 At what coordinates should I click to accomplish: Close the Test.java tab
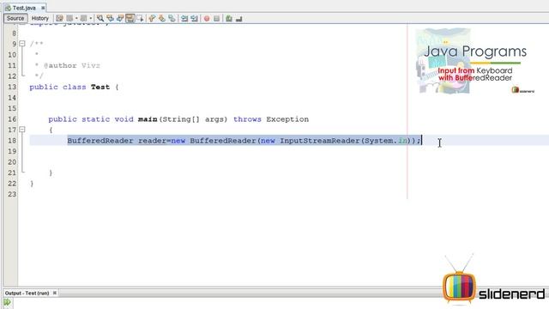43,8
